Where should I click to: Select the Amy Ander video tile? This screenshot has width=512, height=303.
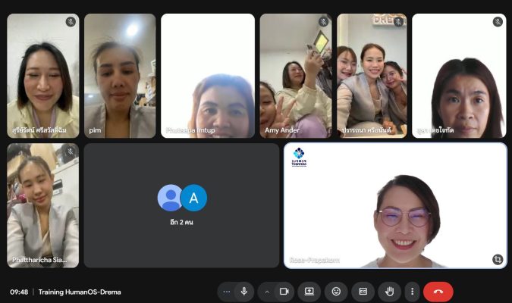[x=295, y=76]
